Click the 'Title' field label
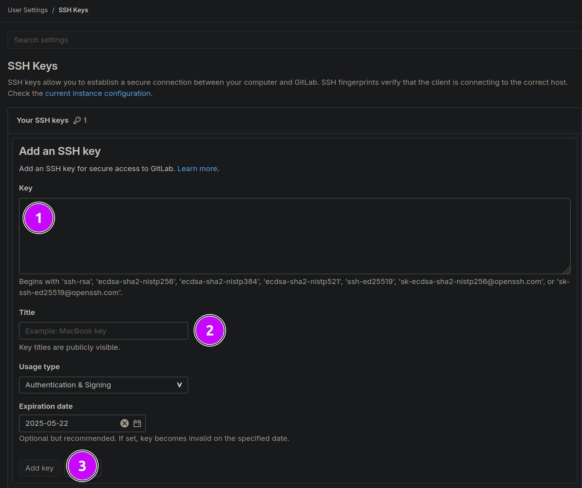Screen dimensions: 582x488 (27, 313)
